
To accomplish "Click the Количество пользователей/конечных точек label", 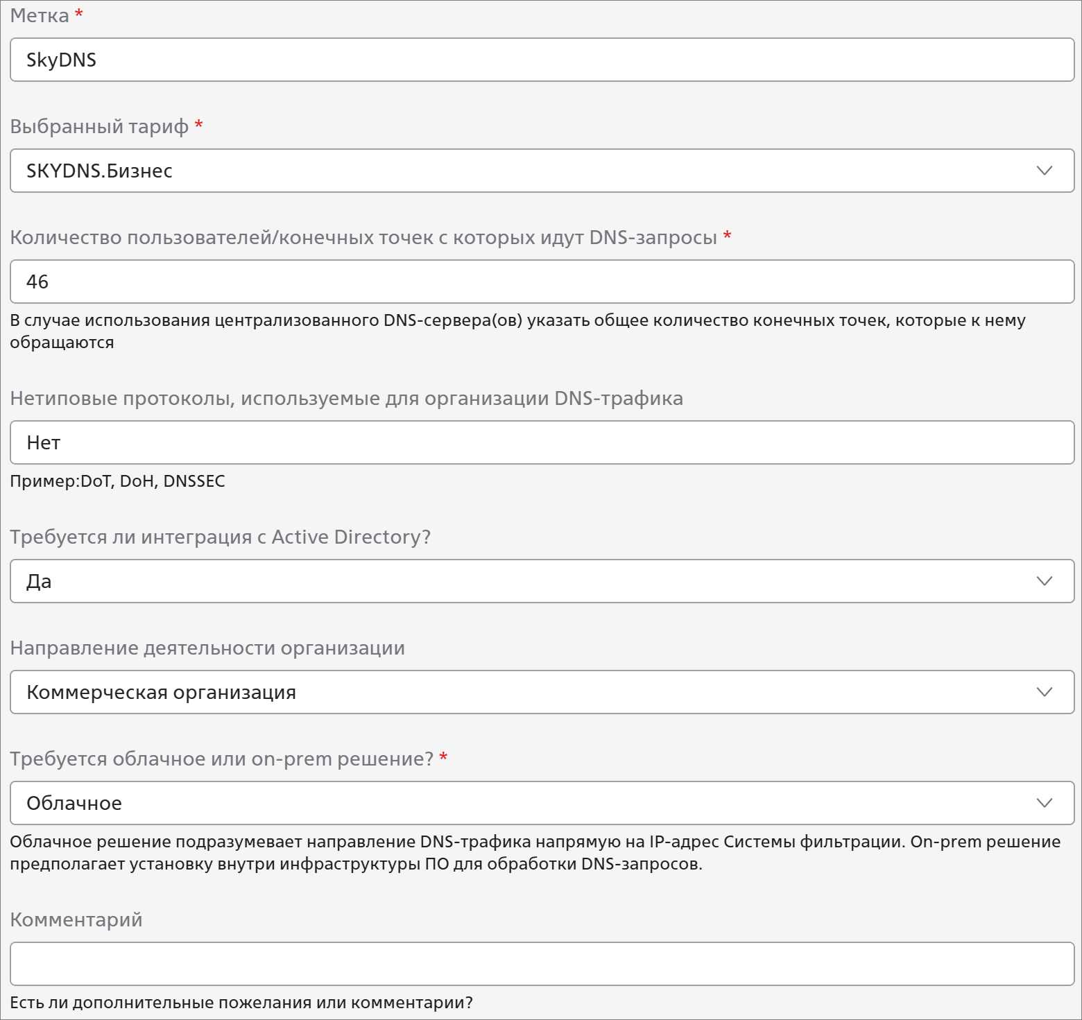I will [363, 238].
